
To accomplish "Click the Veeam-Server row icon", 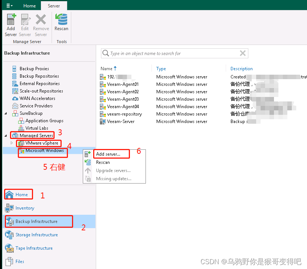I will click(x=102, y=121).
